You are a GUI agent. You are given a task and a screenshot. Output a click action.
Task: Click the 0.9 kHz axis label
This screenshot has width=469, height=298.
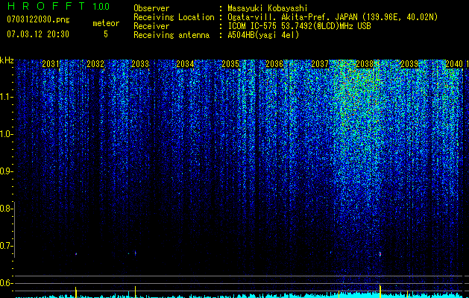click(6, 171)
